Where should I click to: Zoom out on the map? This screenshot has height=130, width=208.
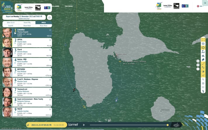198,69
